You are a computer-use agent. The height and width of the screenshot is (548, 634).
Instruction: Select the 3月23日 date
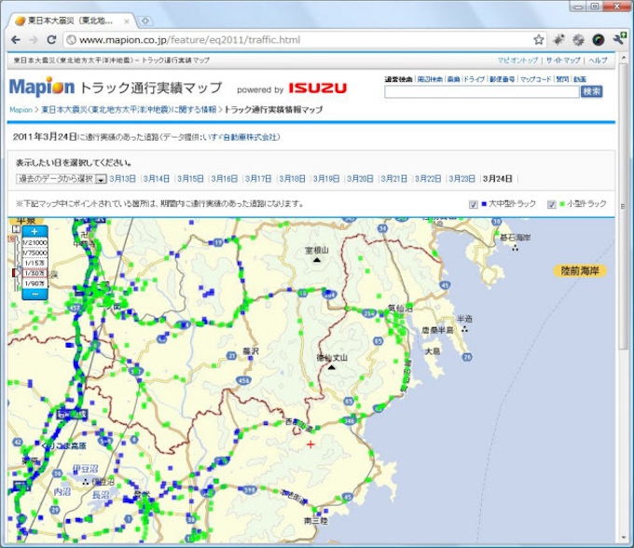coord(462,179)
